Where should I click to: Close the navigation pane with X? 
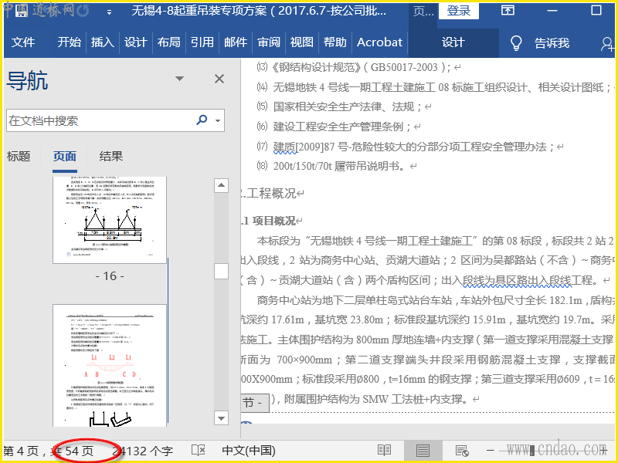click(x=219, y=79)
